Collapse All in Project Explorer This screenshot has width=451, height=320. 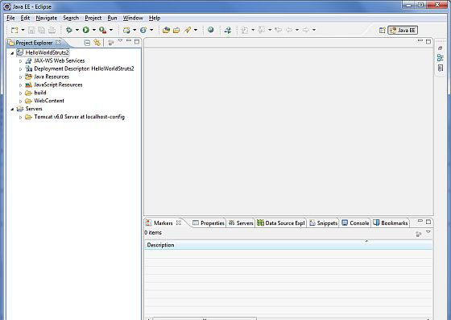coord(87,43)
